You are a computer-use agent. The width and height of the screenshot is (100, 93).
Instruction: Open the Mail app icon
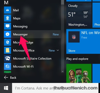pos(8,10)
